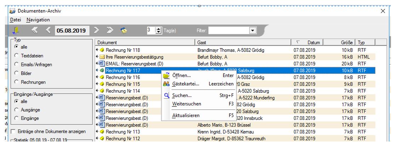
Task: Click guest Krenn Ingrid, D-53428 Kernau
Action: point(226,132)
